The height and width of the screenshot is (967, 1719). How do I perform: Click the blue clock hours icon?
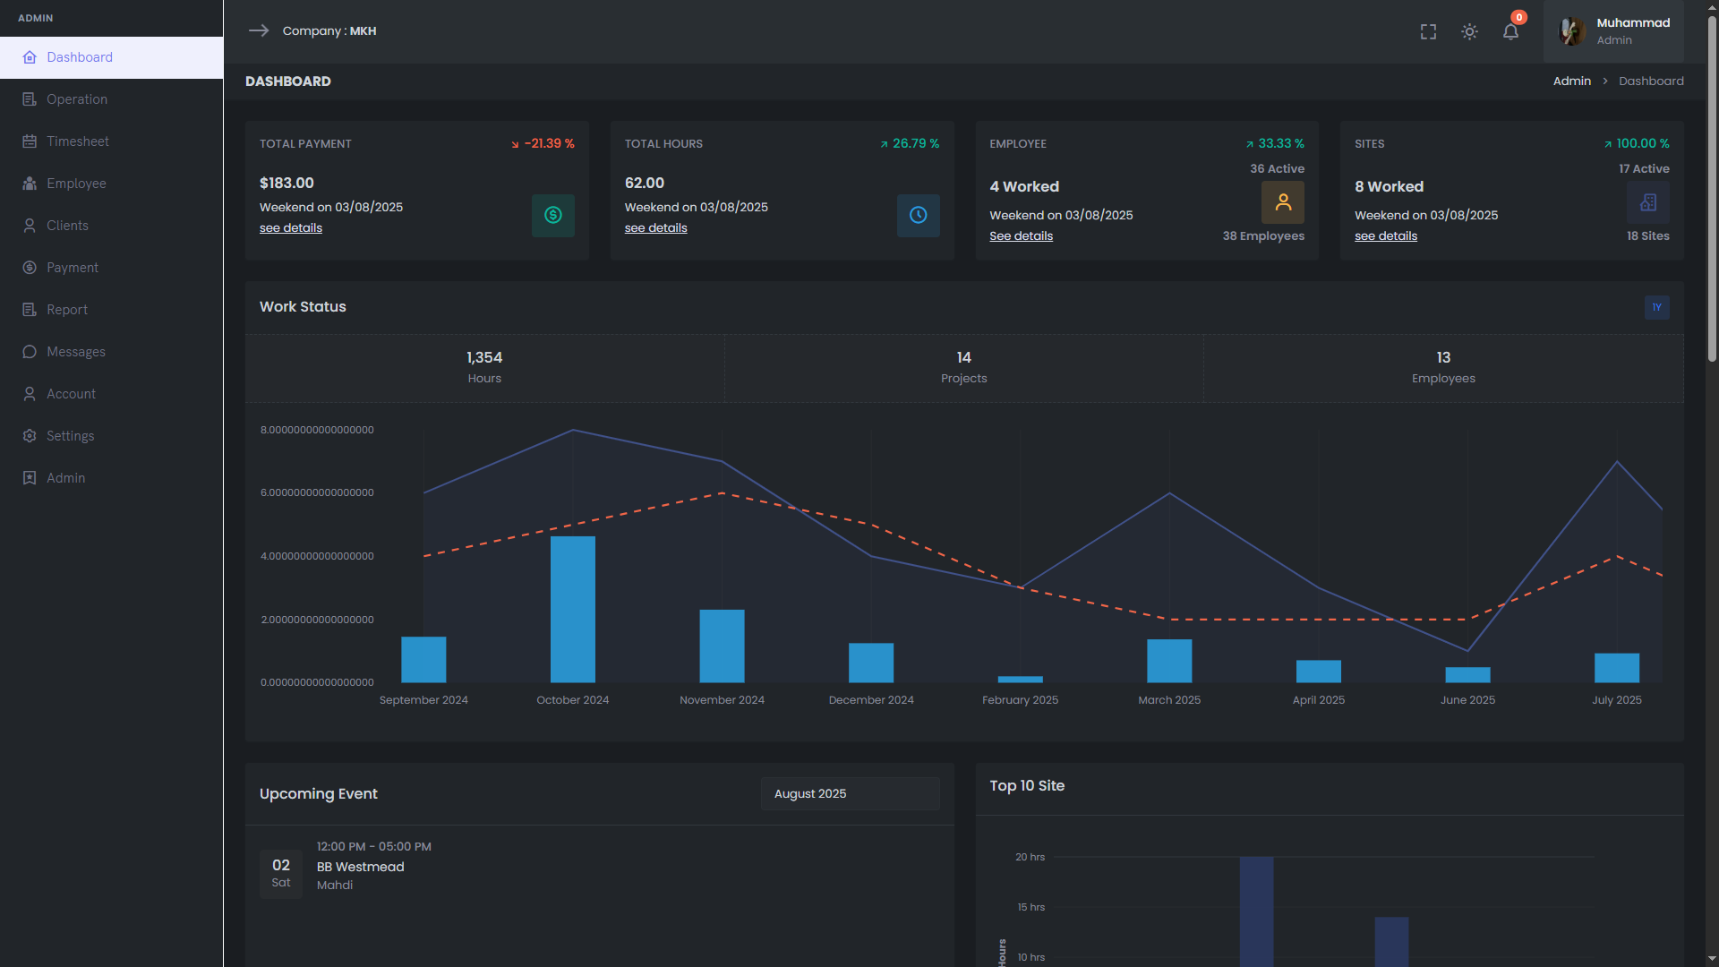click(918, 216)
